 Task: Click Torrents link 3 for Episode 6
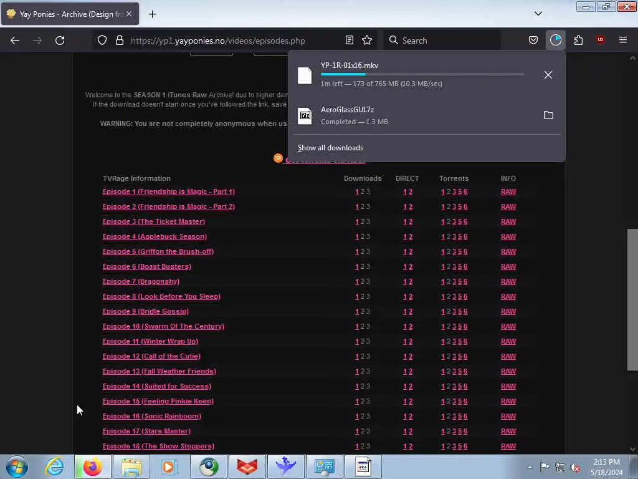pyautogui.click(x=454, y=267)
